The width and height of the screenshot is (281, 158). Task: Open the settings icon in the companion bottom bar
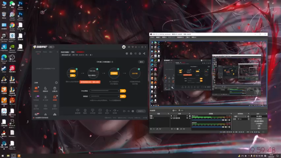pyautogui.click(x=133, y=111)
